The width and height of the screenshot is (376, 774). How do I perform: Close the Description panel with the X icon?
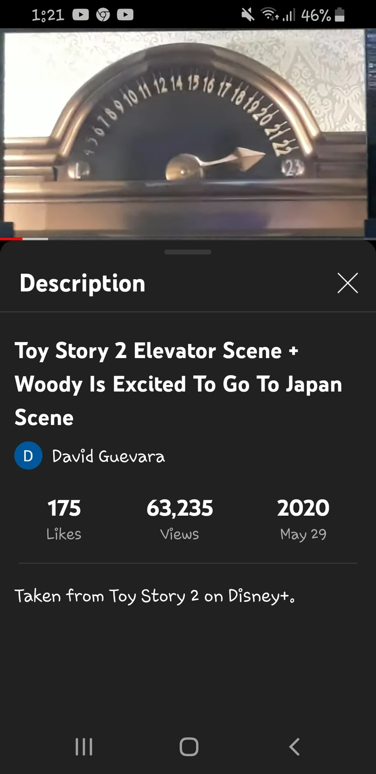click(x=347, y=283)
